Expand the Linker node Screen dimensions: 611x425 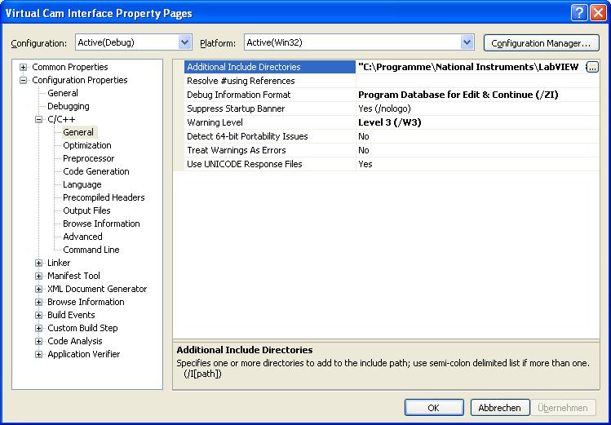coord(38,263)
